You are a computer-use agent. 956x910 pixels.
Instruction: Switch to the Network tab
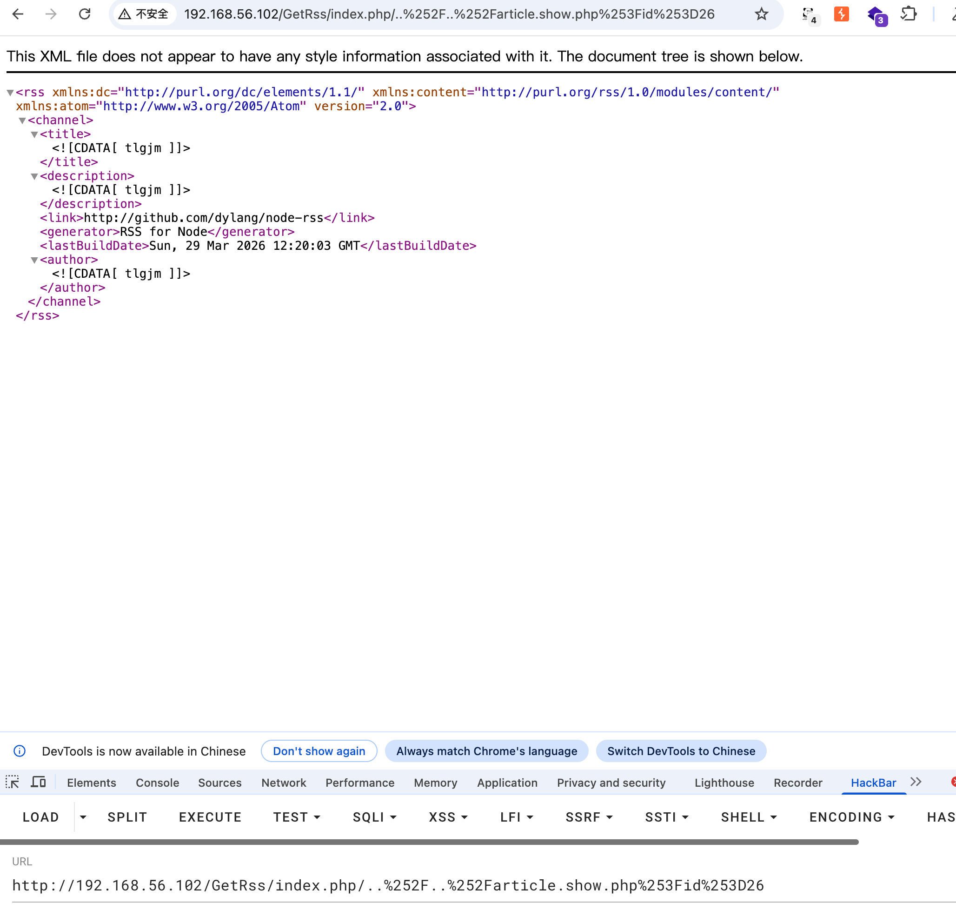(284, 783)
